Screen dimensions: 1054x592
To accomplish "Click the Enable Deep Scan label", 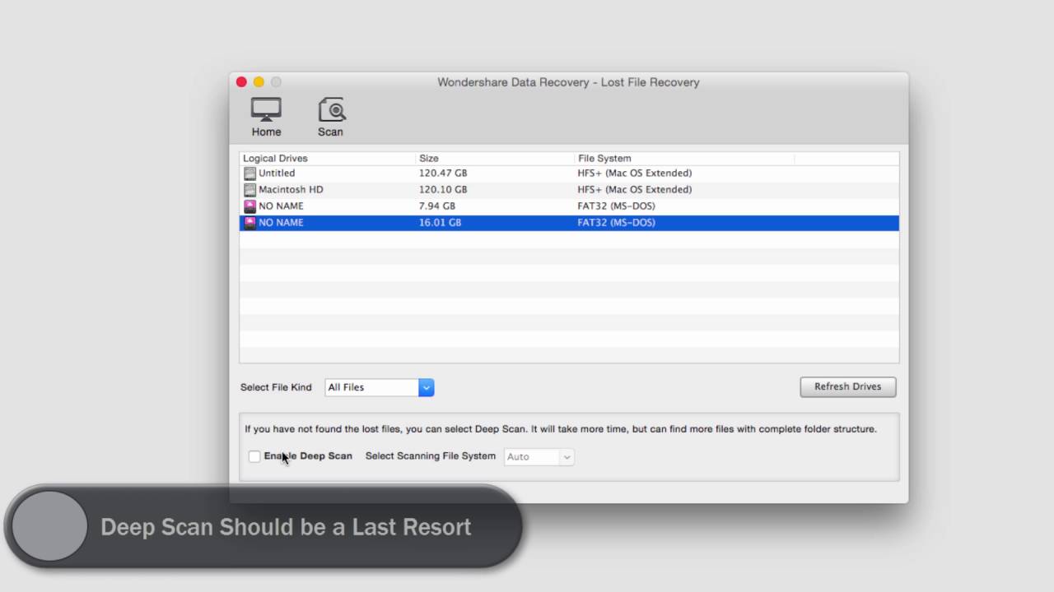I will point(308,456).
